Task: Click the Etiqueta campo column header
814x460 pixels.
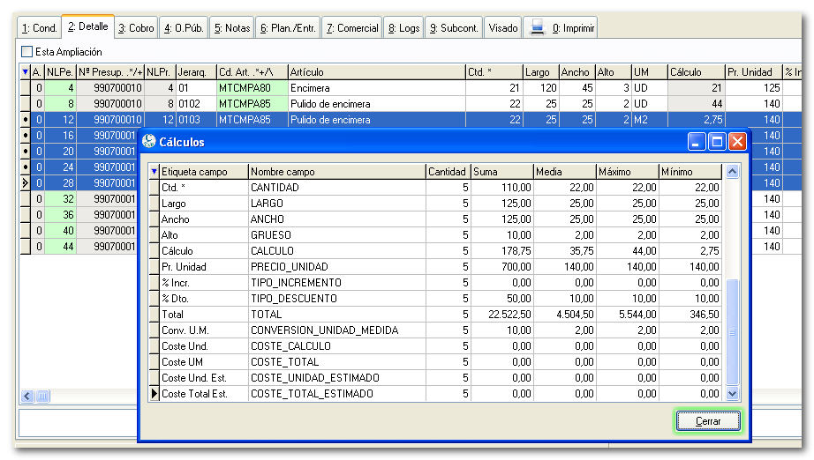Action: pyautogui.click(x=203, y=172)
